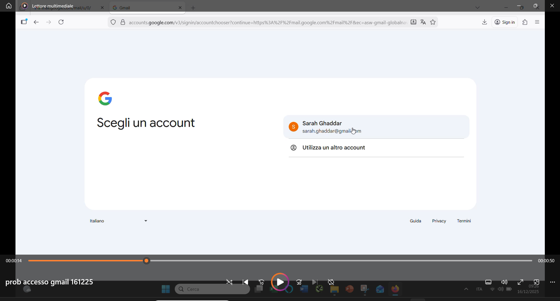Open the Extensions puzzle icon
This screenshot has height=301, width=560.
[525, 22]
